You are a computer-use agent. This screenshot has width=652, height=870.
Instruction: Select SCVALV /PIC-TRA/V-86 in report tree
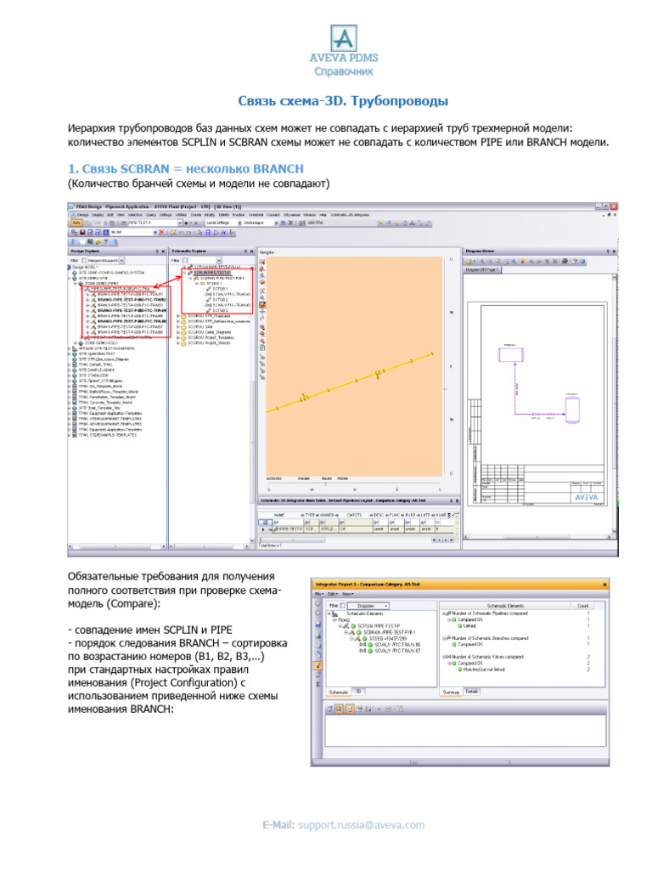pos(397,645)
